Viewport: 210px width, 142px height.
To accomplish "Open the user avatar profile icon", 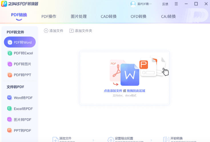I will click(133, 4).
